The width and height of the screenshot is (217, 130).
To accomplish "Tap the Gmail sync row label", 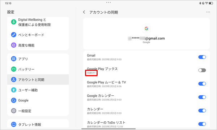I will point(91,55).
